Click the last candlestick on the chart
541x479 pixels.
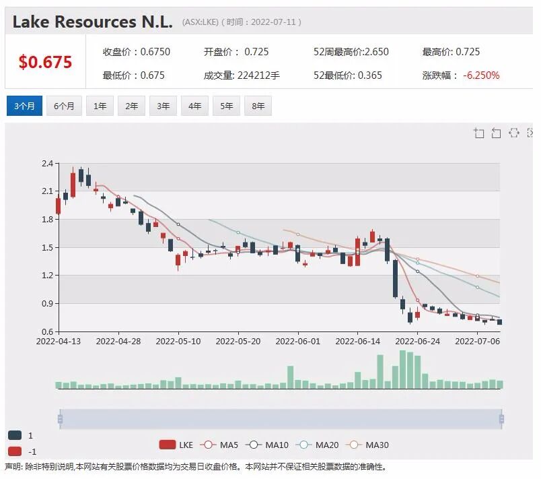click(499, 322)
